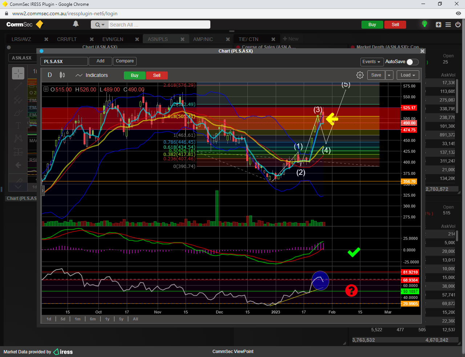The image size is (465, 357).
Task: Expand the arrow beside Save
Action: [x=389, y=75]
